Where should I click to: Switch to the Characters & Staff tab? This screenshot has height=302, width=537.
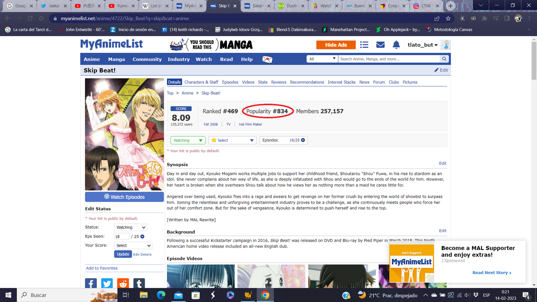(x=201, y=82)
